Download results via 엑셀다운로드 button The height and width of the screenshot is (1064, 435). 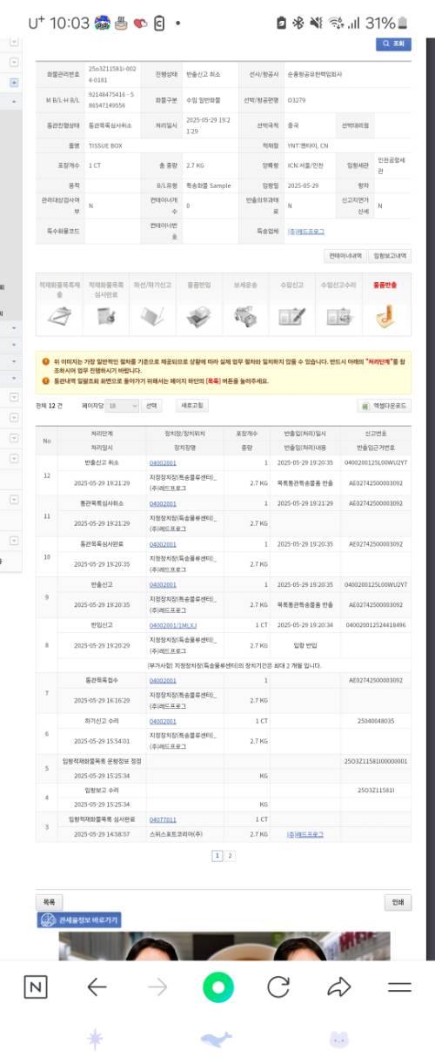coord(384,406)
